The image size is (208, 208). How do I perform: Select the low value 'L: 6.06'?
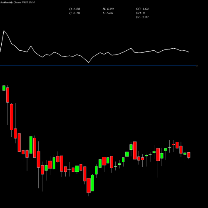click(108, 13)
